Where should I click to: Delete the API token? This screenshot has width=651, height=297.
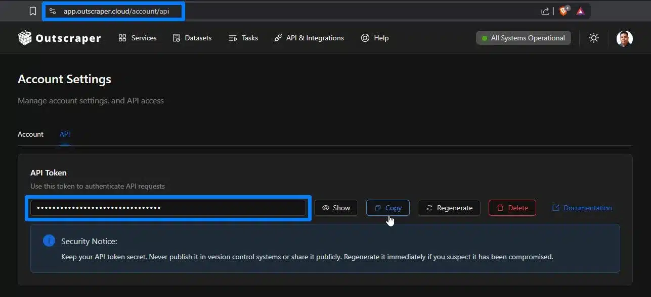coord(512,208)
